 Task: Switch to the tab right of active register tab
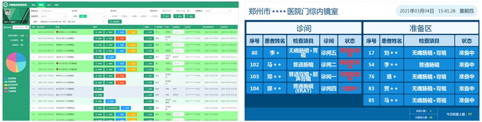click(49, 5)
